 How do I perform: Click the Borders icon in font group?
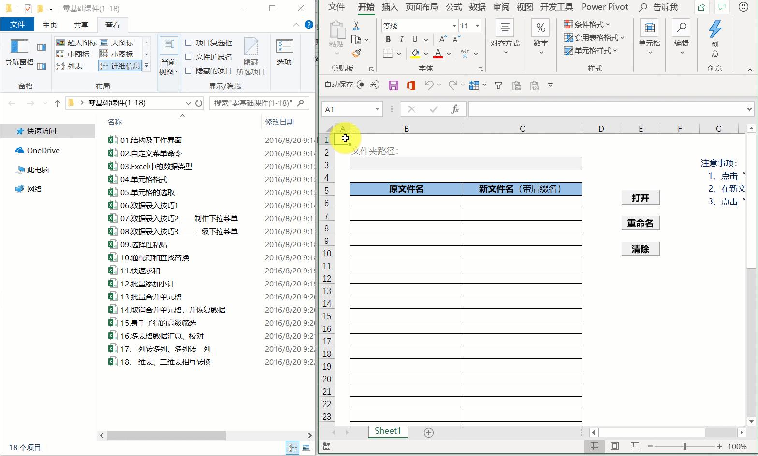[x=388, y=53]
